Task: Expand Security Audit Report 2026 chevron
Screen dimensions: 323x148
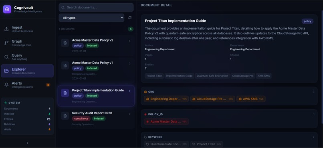Action: 130,114
